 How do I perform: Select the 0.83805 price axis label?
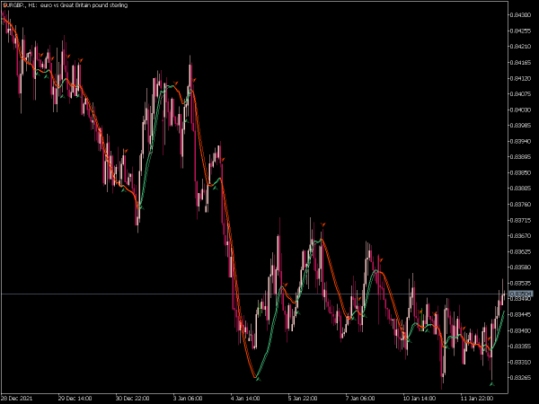point(520,189)
